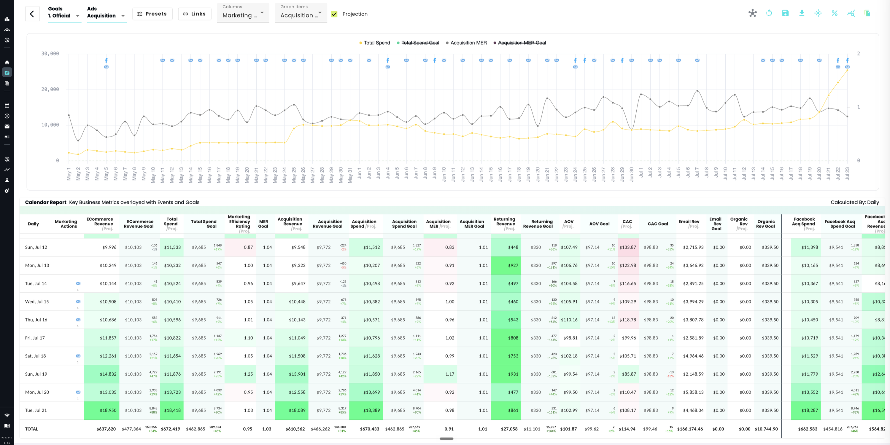Screen dimensions: 890x445
Task: Click the reset/refresh circular arrow icon
Action: pyautogui.click(x=769, y=13)
